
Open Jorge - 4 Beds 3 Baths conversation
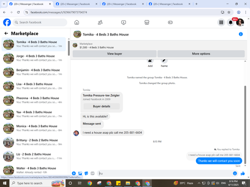click(34, 58)
